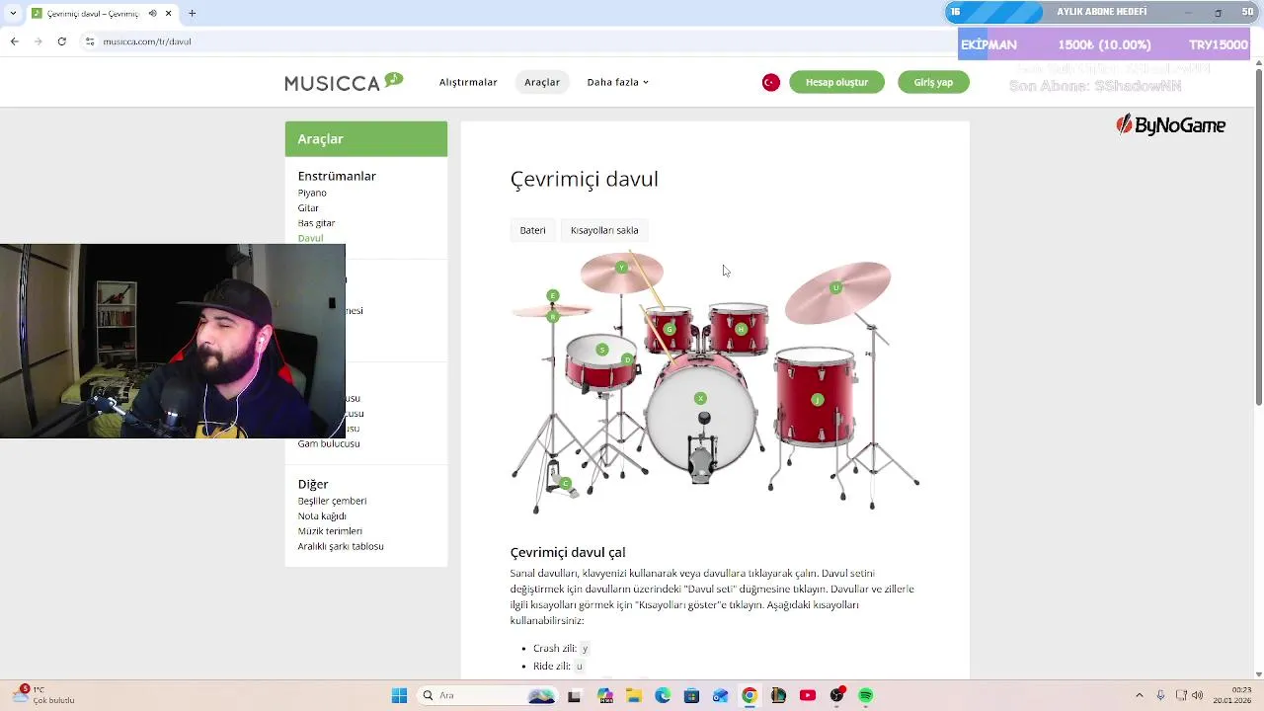
Task: Kick the bass drum X marker
Action: point(700,398)
